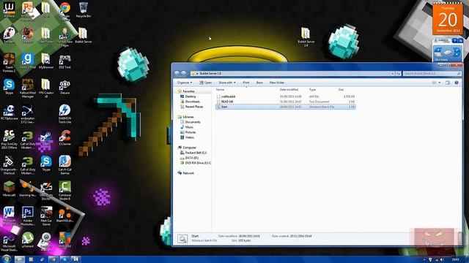Screen dimensions: 469x263
Task: Launch Adobe Photoshop shortcut
Action: pos(28,216)
